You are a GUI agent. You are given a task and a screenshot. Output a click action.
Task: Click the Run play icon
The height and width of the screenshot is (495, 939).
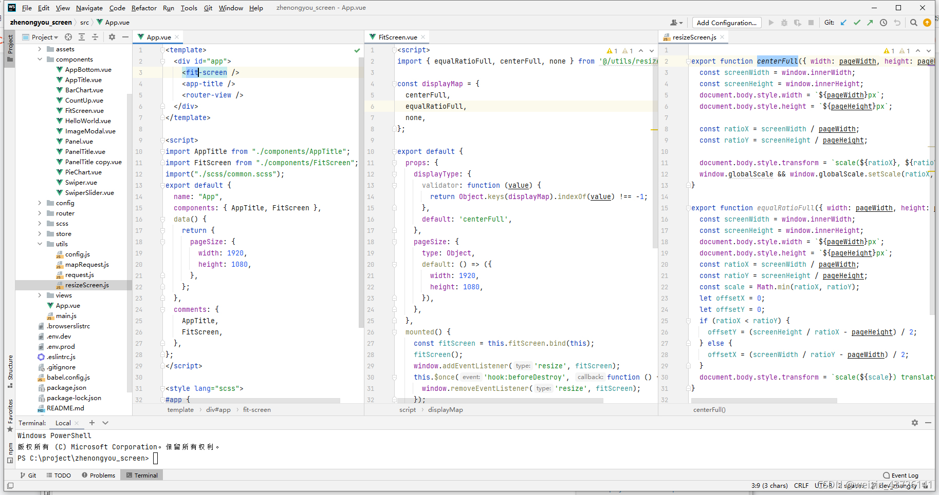click(x=771, y=23)
